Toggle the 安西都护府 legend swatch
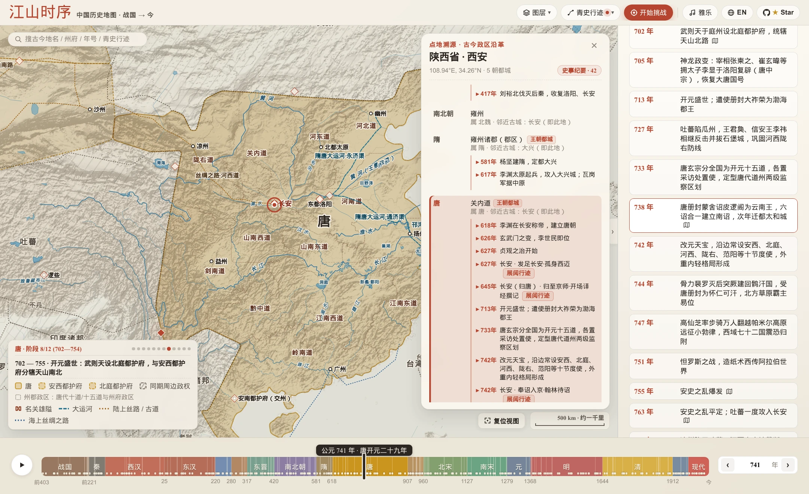The image size is (809, 494). 42,386
